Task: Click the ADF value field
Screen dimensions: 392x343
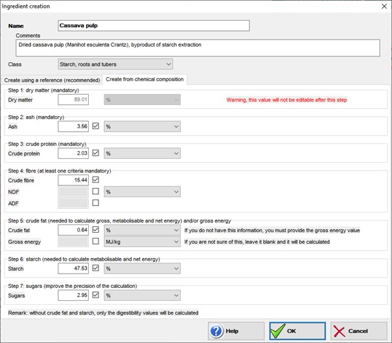Action: click(x=73, y=204)
